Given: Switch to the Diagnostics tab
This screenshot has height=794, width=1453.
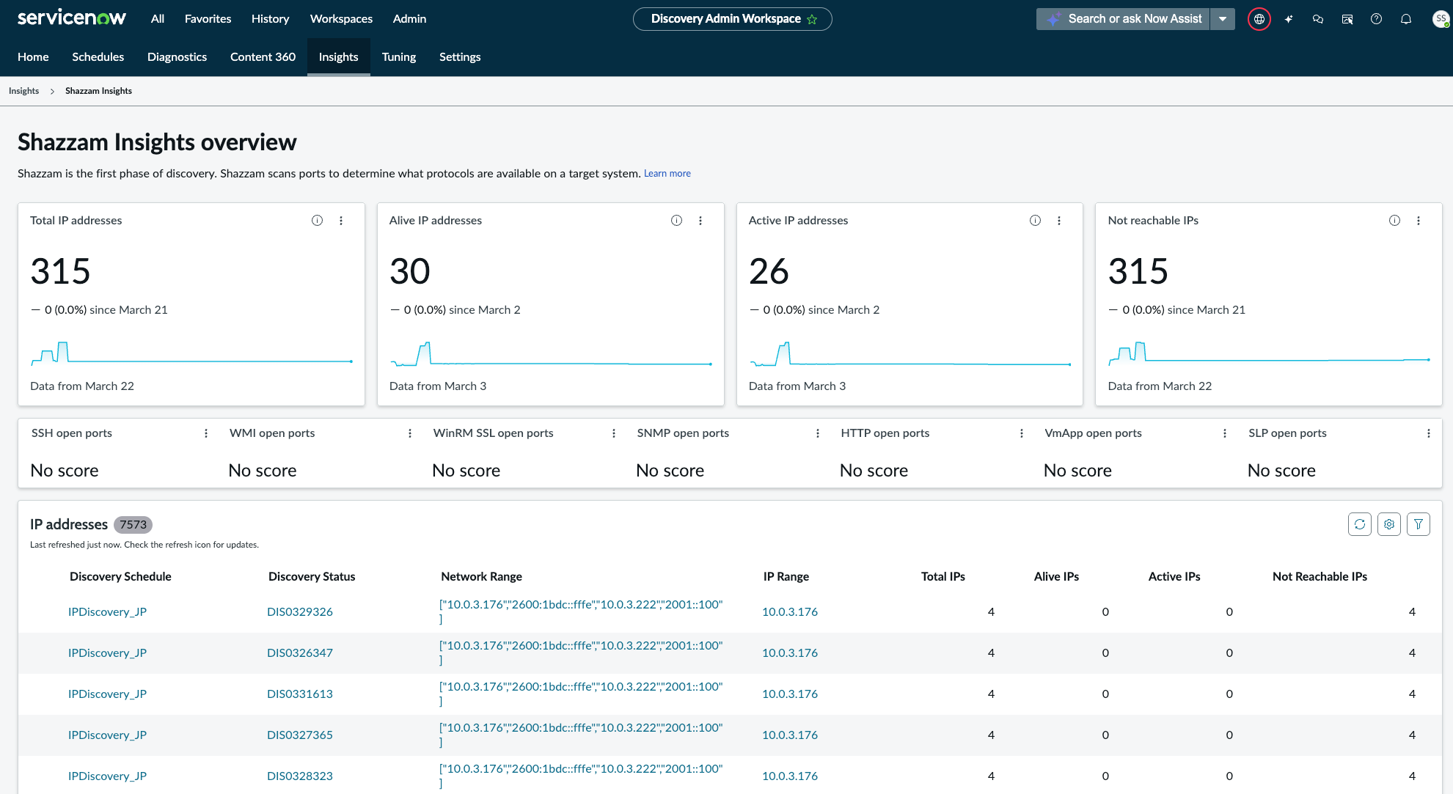Looking at the screenshot, I should tap(177, 57).
